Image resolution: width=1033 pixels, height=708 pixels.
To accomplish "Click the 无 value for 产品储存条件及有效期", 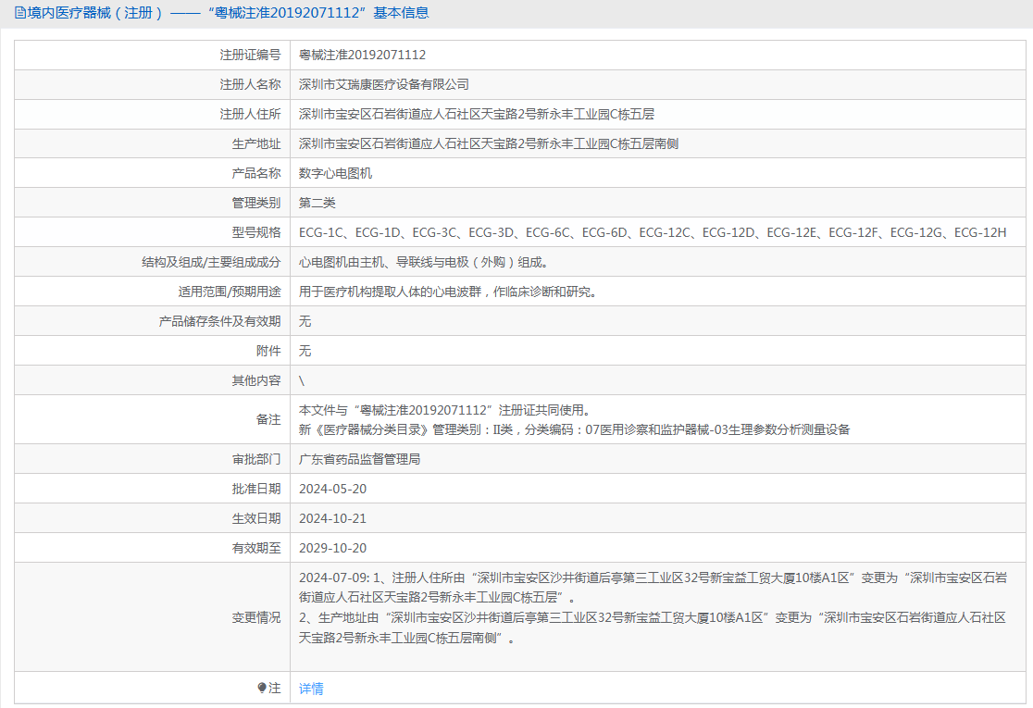I will click(305, 322).
